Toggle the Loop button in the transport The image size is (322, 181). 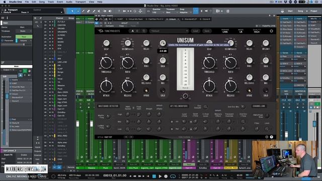click(x=173, y=176)
